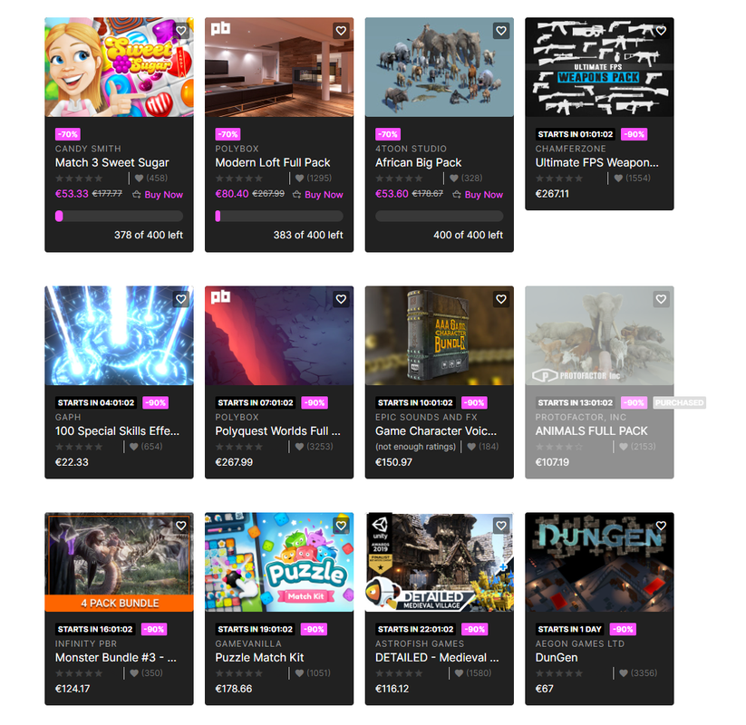Image resolution: width=746 pixels, height=725 pixels.
Task: Open the DunGen thumbnail image
Action: (x=599, y=562)
